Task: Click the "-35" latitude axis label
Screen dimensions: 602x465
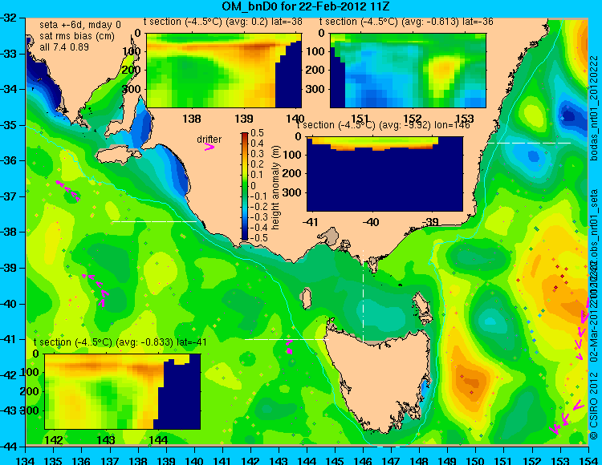Action: [x=9, y=125]
